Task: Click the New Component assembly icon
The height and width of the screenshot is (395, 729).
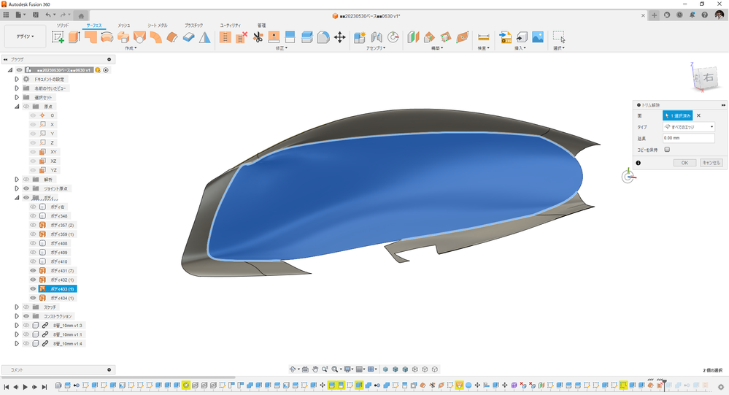Action: [360, 37]
